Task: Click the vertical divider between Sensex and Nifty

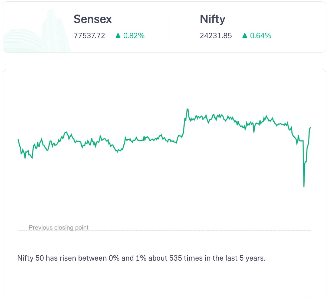Action: click(x=171, y=27)
